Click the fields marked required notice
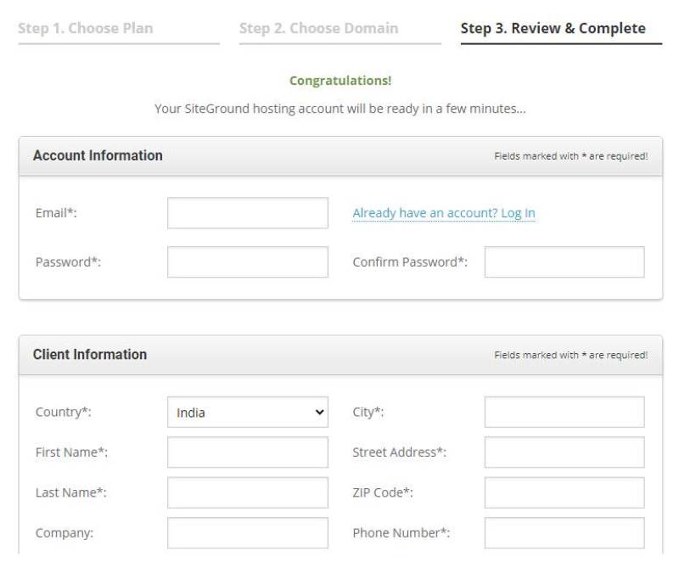 [571, 155]
